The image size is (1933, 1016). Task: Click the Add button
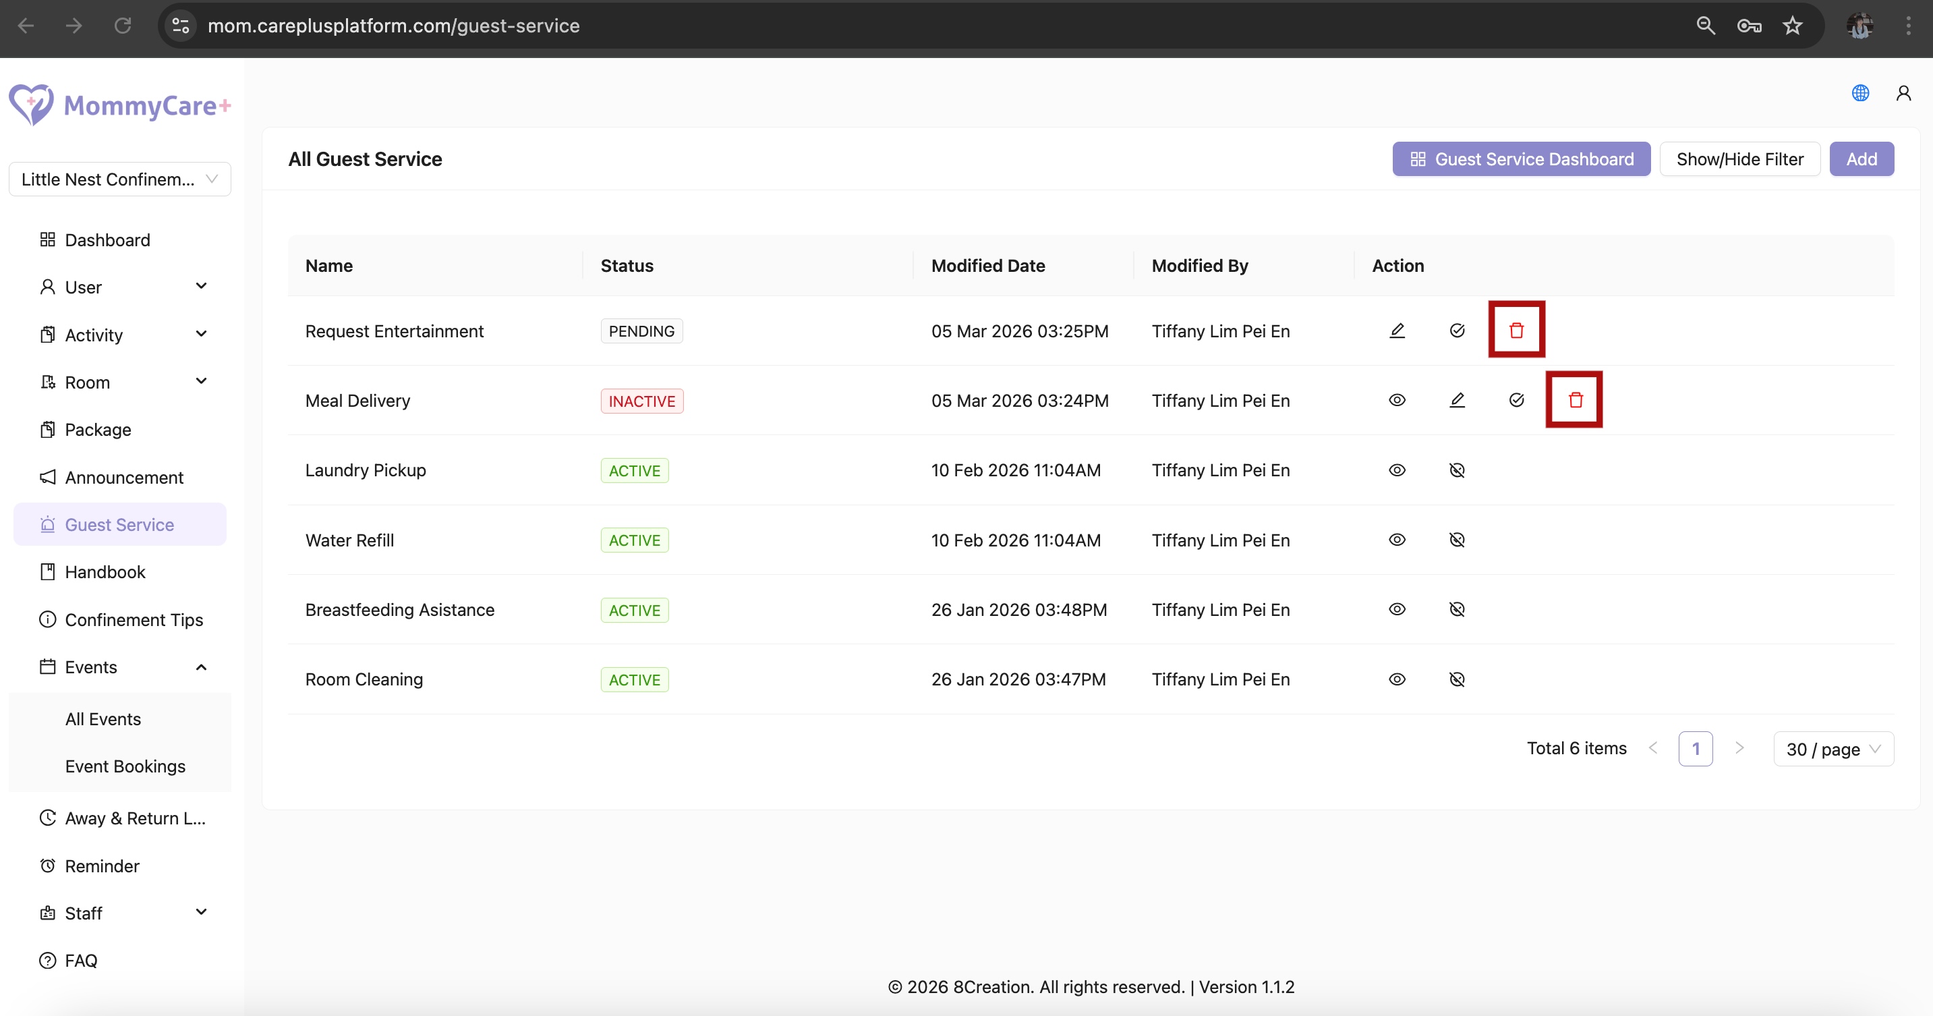click(x=1861, y=159)
